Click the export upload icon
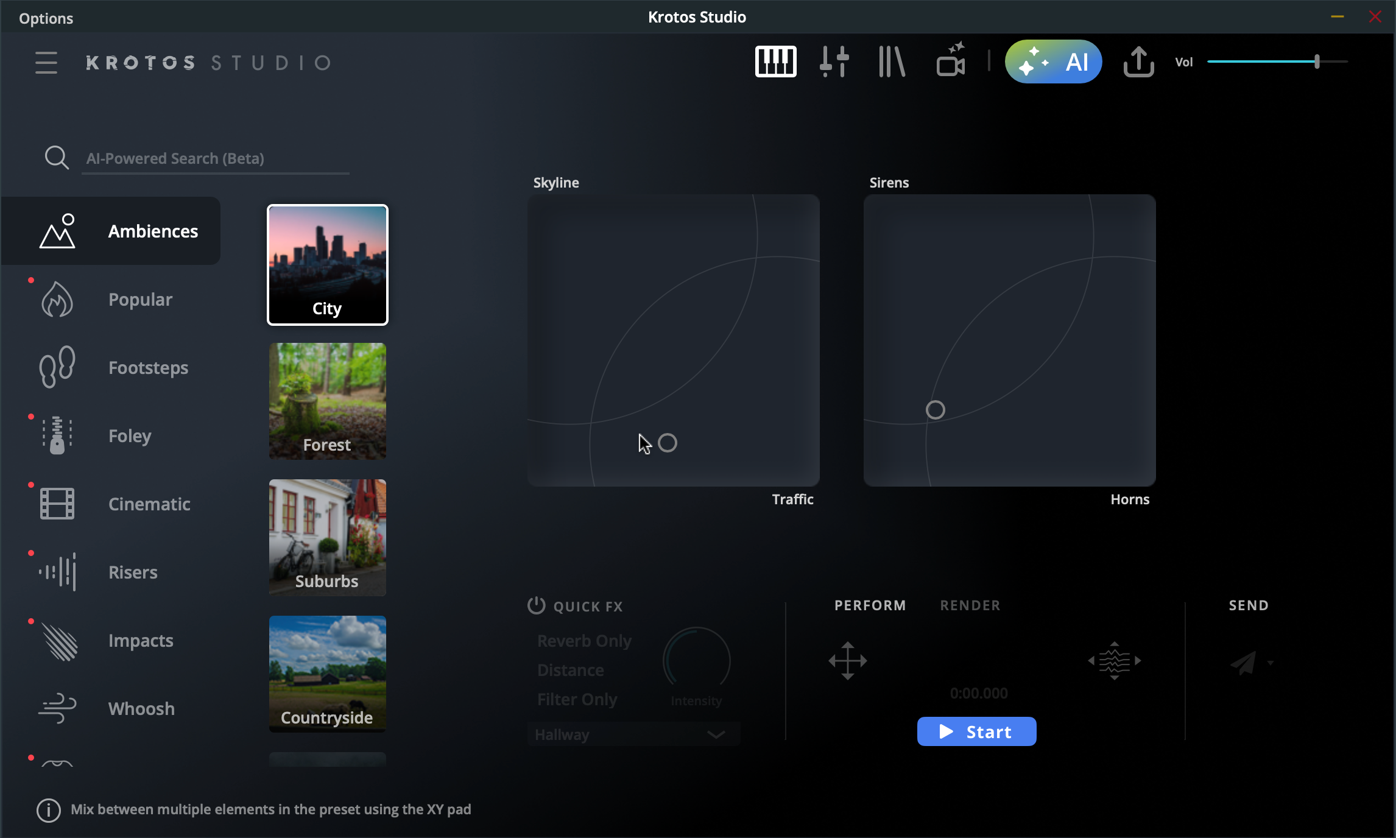Image resolution: width=1396 pixels, height=838 pixels. tap(1138, 62)
